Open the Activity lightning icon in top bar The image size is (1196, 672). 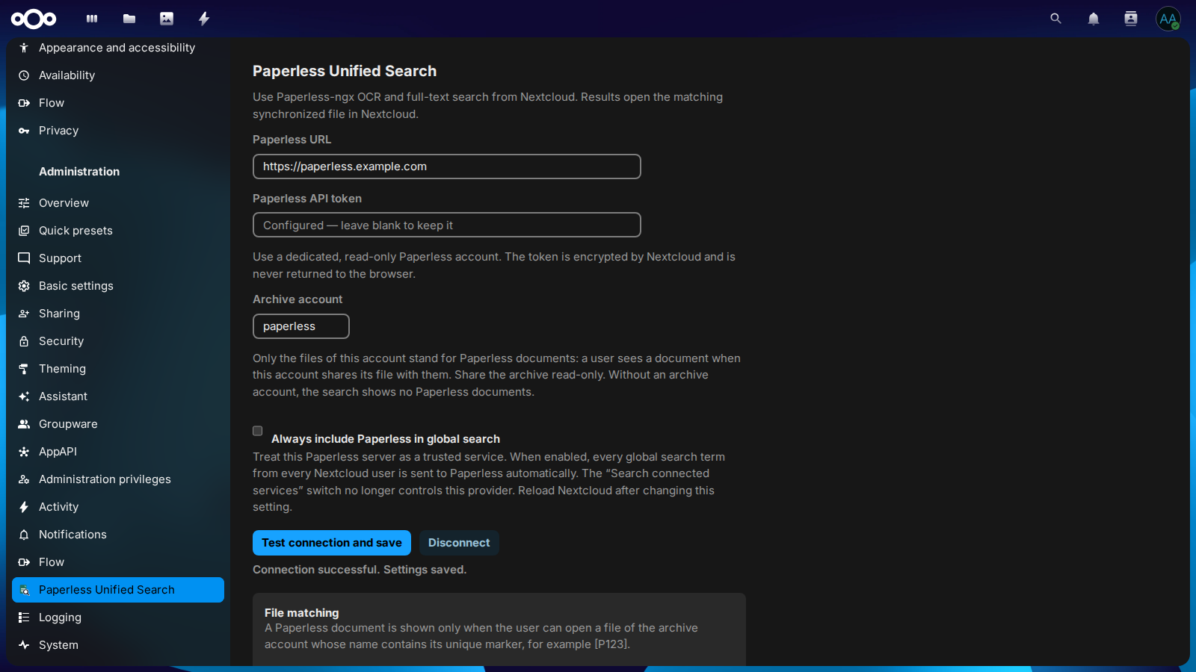pyautogui.click(x=204, y=19)
